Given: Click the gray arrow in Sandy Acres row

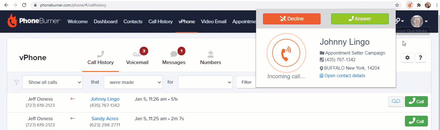Looking at the screenshot, I should pyautogui.click(x=73, y=118).
